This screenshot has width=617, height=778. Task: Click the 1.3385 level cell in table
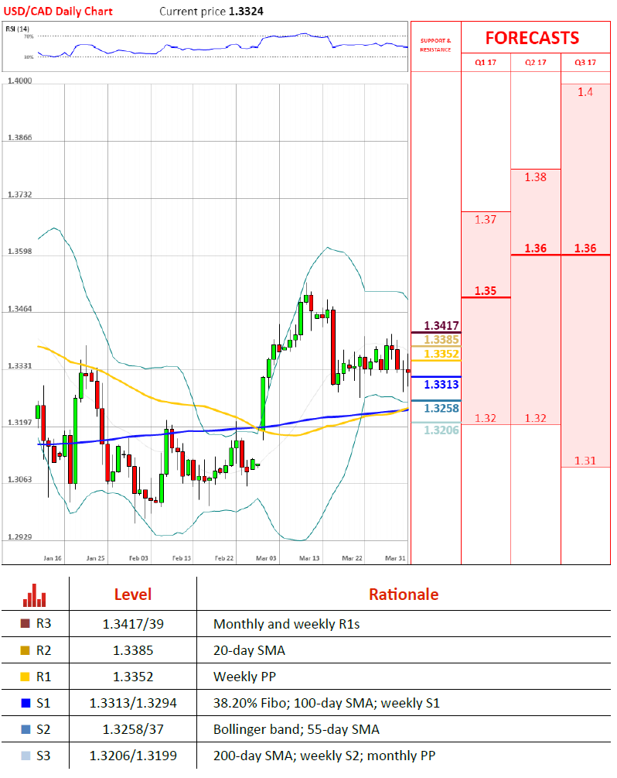[133, 650]
